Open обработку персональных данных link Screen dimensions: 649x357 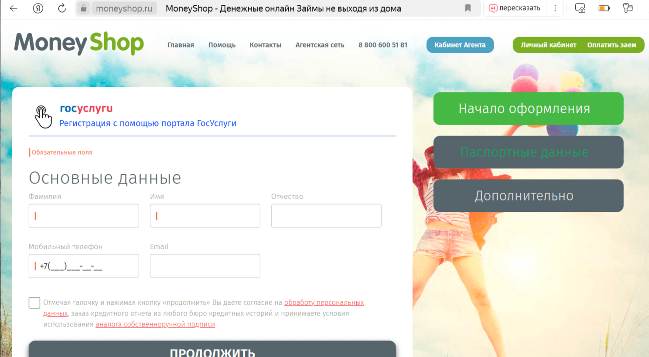324,303
